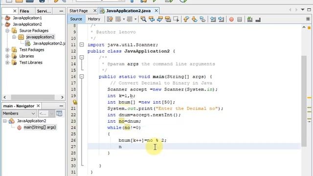Click the editor Forward navigation icon
The width and height of the screenshot is (313, 176).
tap(130, 19)
